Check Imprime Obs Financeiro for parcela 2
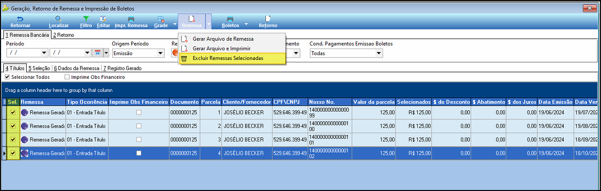The height and width of the screenshot is (191, 601). (138, 126)
